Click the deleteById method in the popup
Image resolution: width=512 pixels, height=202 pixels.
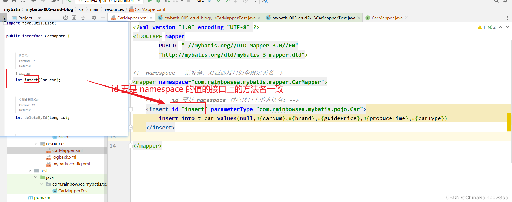(x=36, y=118)
